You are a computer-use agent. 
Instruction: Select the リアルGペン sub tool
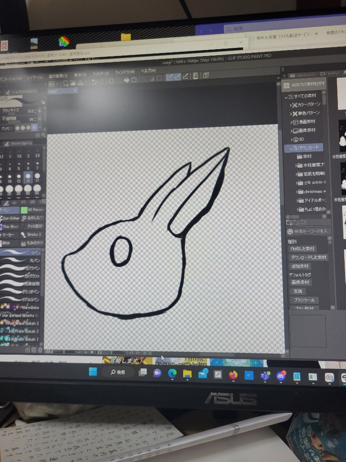tap(20, 299)
